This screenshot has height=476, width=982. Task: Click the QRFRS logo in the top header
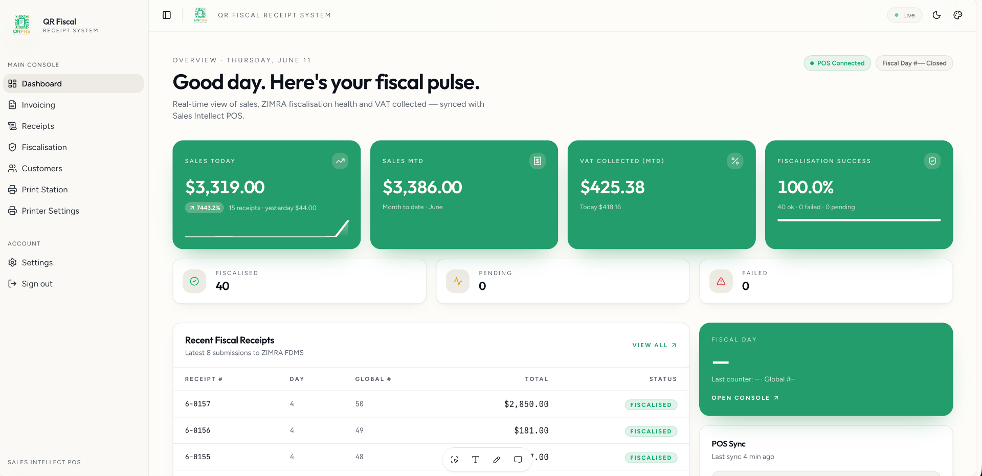(x=200, y=15)
